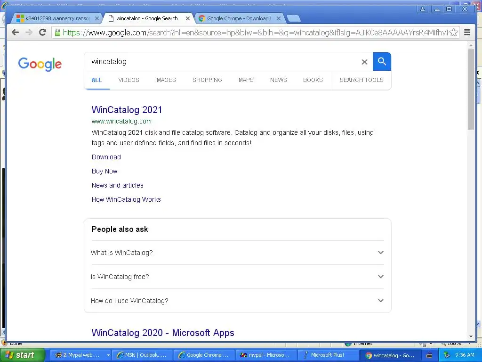The image size is (482, 362).
Task: Click the keyboard icon in the taskbar
Action: (x=429, y=355)
